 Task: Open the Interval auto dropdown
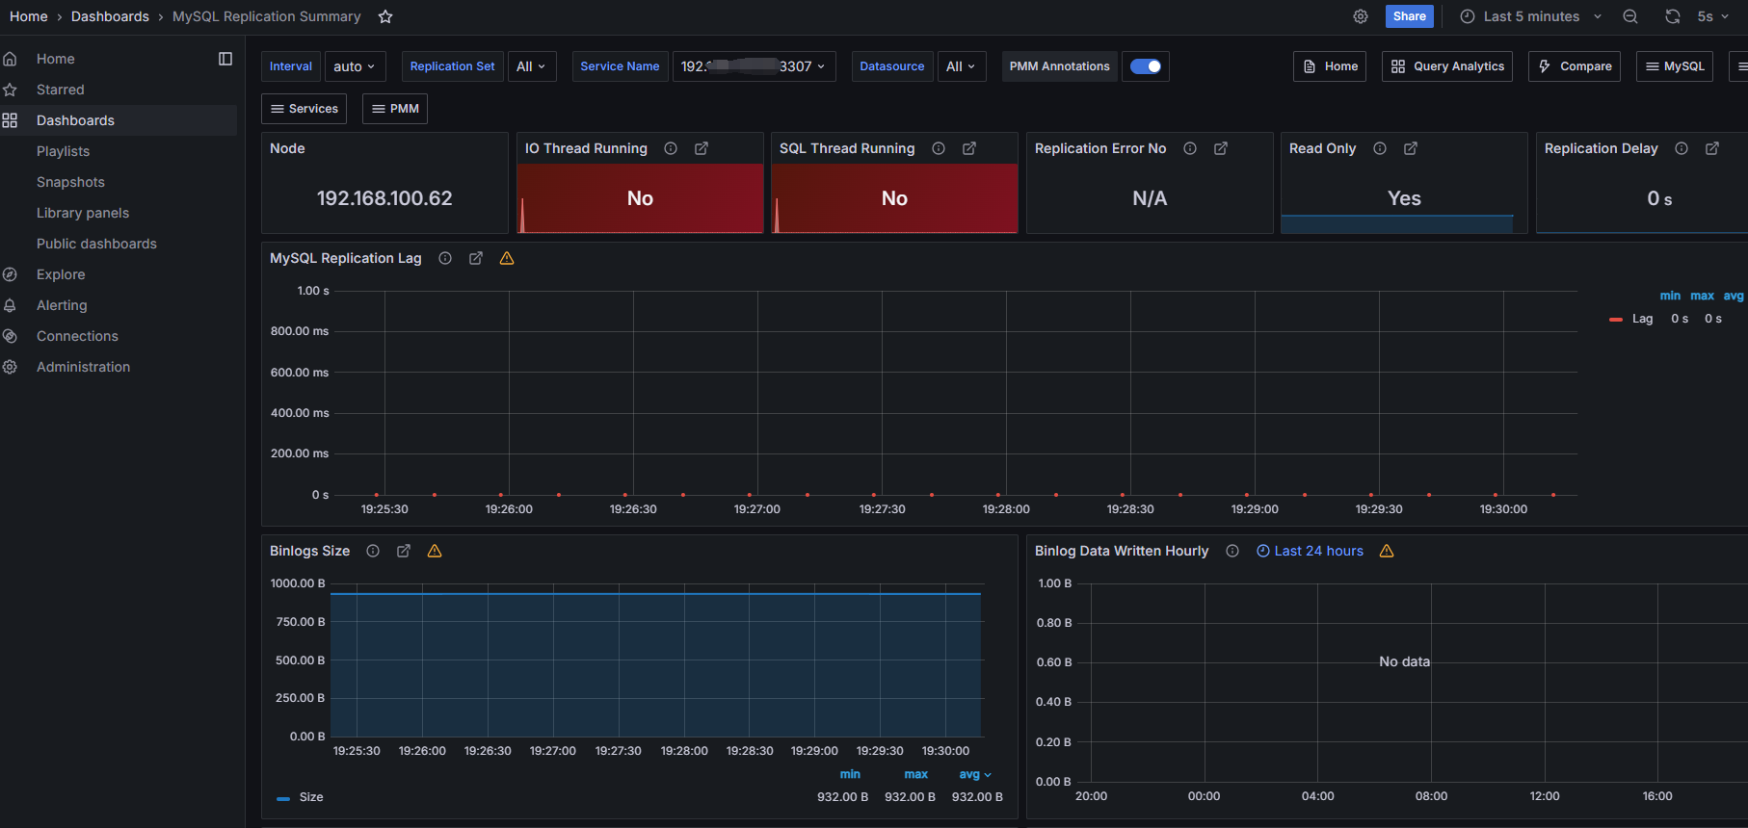pyautogui.click(x=355, y=66)
